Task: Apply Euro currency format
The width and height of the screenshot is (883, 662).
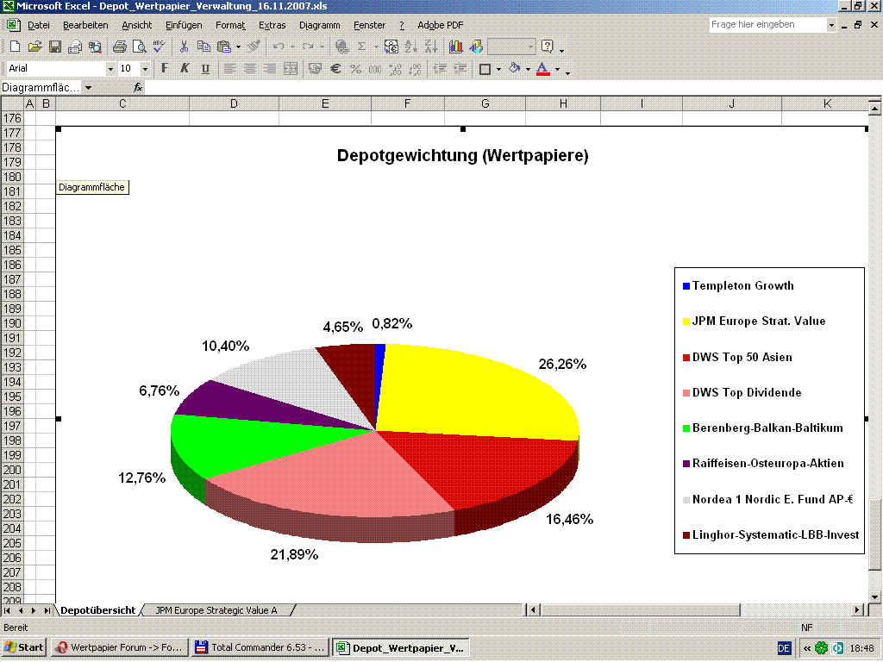Action: [335, 69]
